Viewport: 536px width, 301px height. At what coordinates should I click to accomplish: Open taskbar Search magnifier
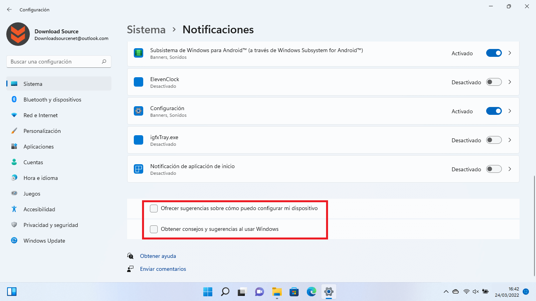pyautogui.click(x=225, y=292)
